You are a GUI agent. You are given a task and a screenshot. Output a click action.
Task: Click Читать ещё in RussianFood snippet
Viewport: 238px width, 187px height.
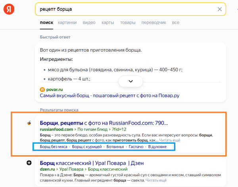pos(169,140)
